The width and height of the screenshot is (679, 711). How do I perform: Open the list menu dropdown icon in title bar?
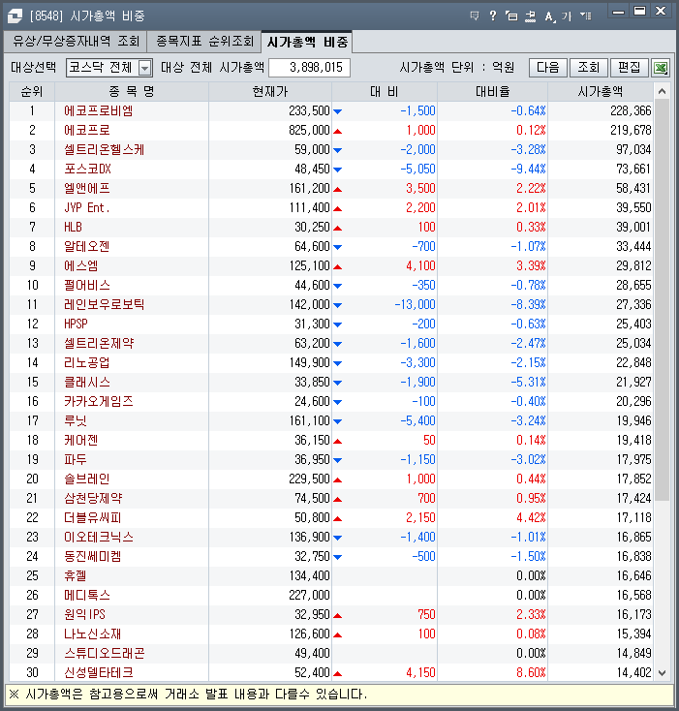(586, 16)
